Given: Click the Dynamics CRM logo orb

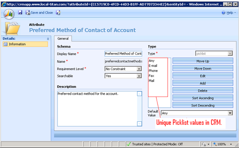Looking at the screenshot, I should [x=9, y=14].
